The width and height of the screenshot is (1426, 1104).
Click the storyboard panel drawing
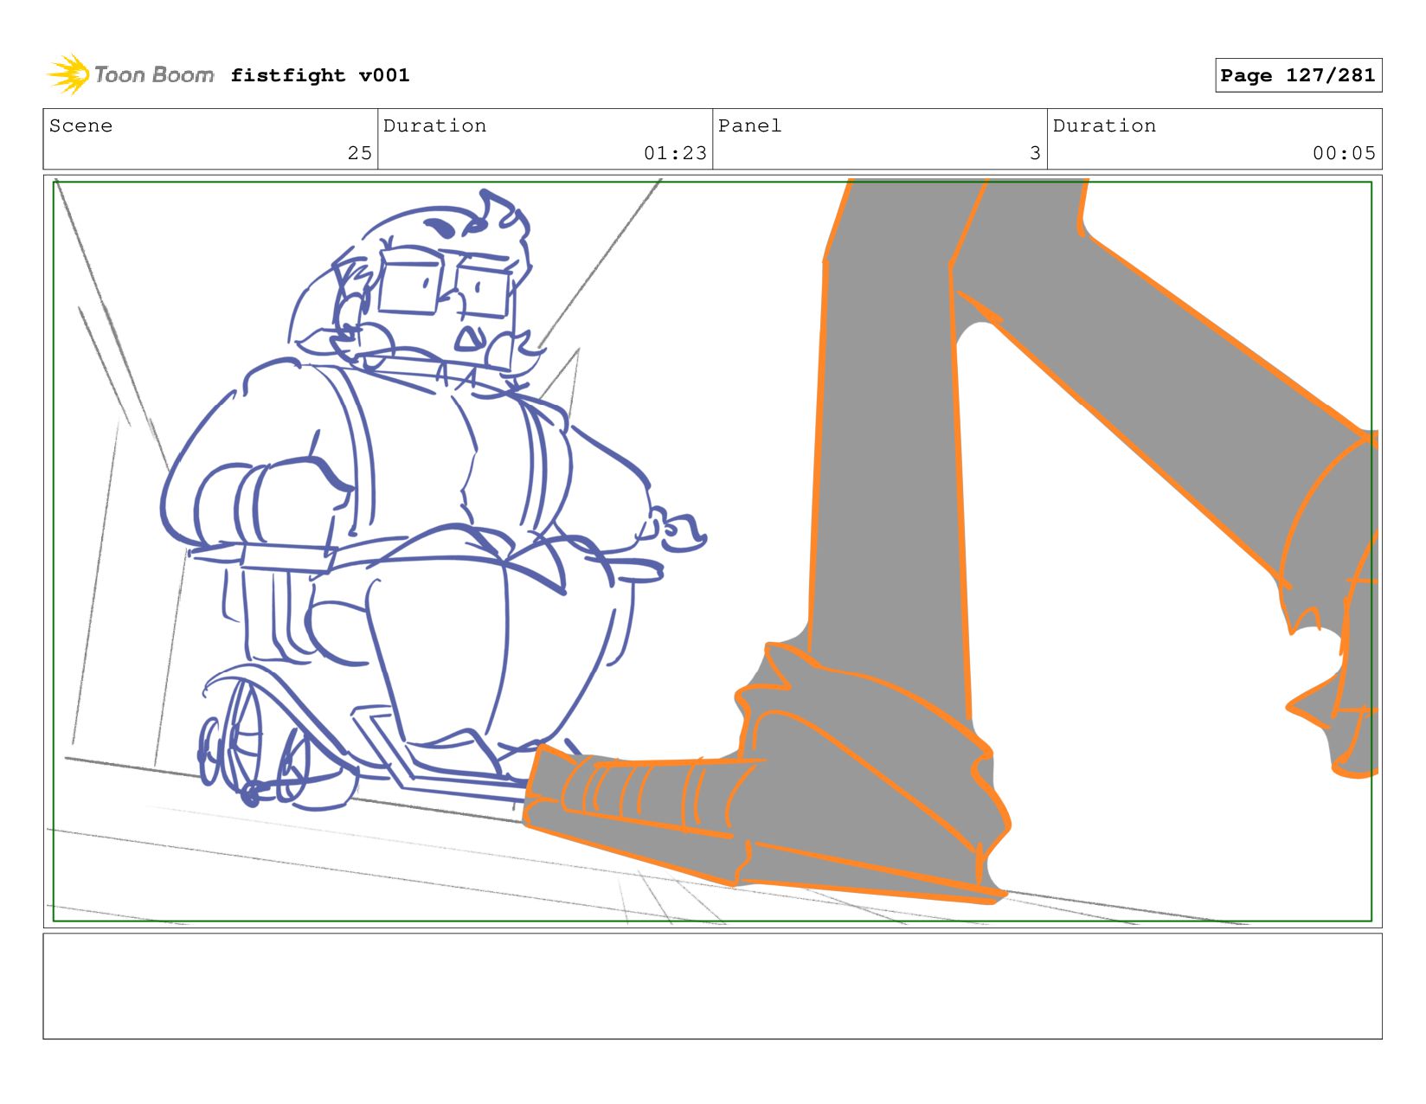712,551
